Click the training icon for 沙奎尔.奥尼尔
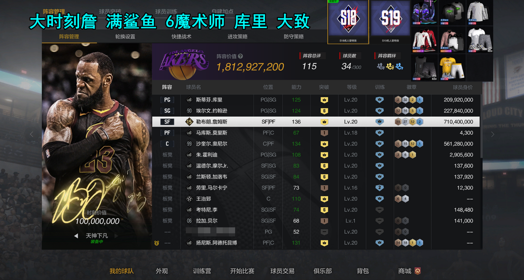Image resolution: width=524 pixels, height=280 pixels. (x=379, y=144)
